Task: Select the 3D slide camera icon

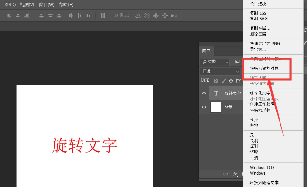Action: coord(165,16)
